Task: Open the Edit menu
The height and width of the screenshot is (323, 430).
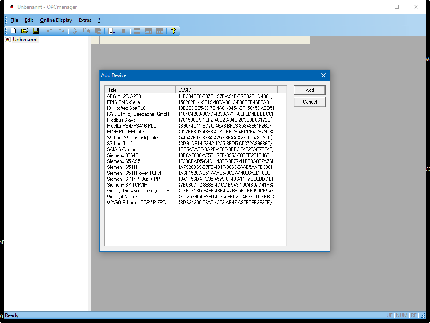Action: point(29,20)
